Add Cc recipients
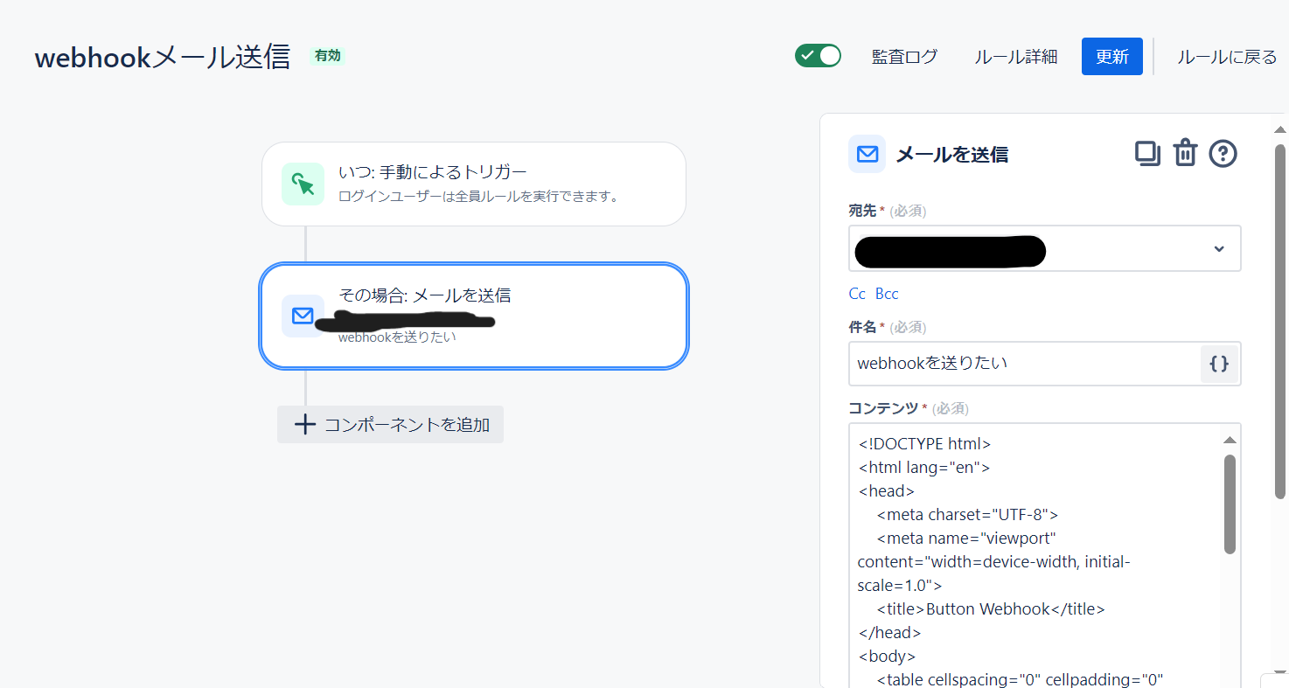The width and height of the screenshot is (1289, 688). tap(857, 294)
